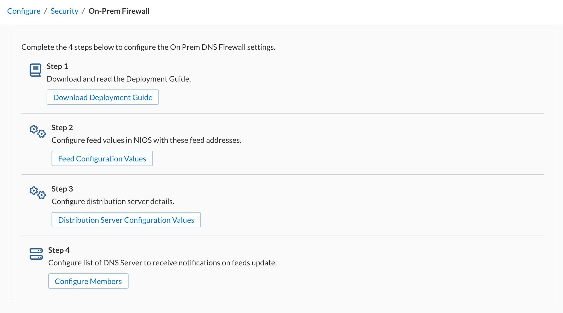The width and height of the screenshot is (563, 313).
Task: Click the 'Complete the 4 steps' intro text
Action: [x=148, y=47]
